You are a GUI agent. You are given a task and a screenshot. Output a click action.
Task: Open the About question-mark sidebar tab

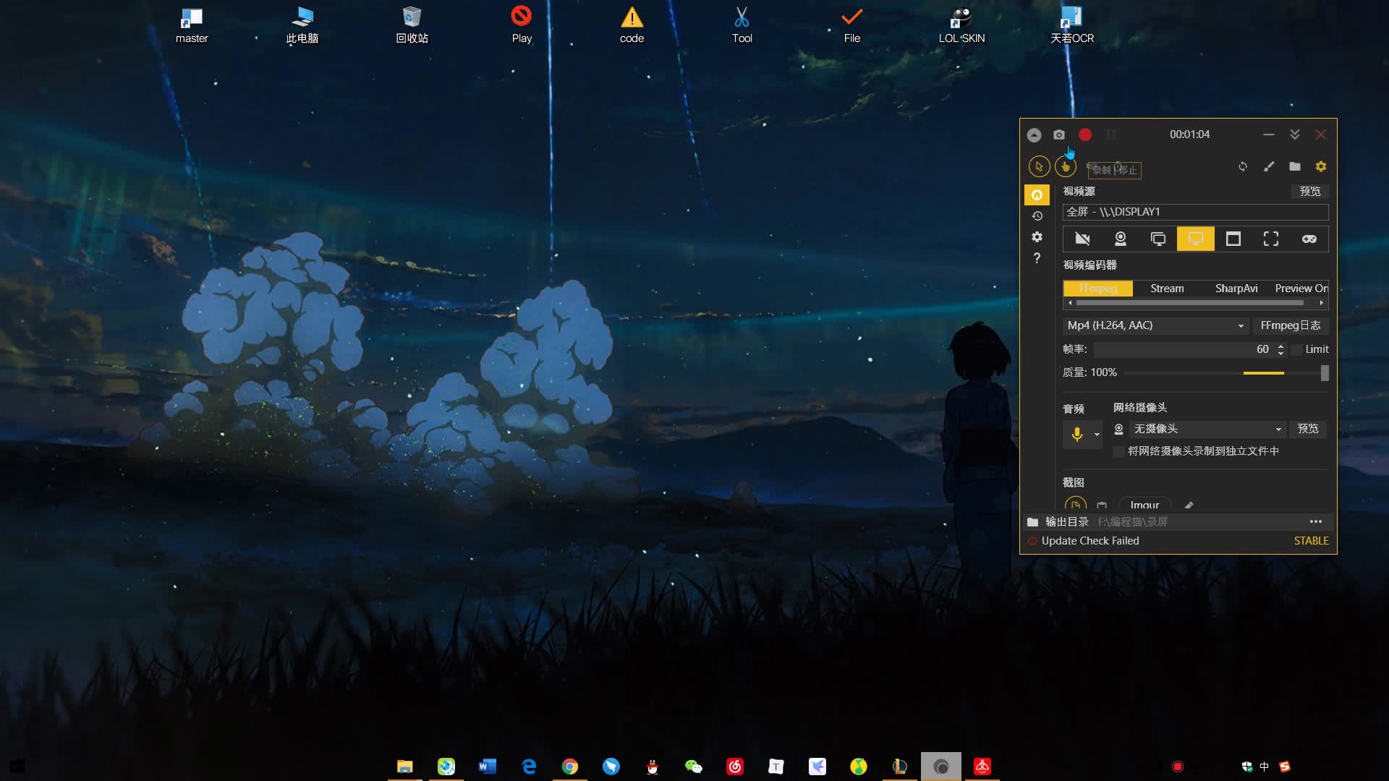1037,258
